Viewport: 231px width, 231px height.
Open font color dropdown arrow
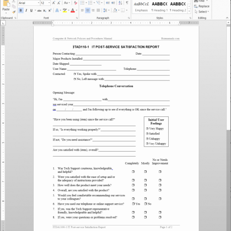tap(77, 11)
